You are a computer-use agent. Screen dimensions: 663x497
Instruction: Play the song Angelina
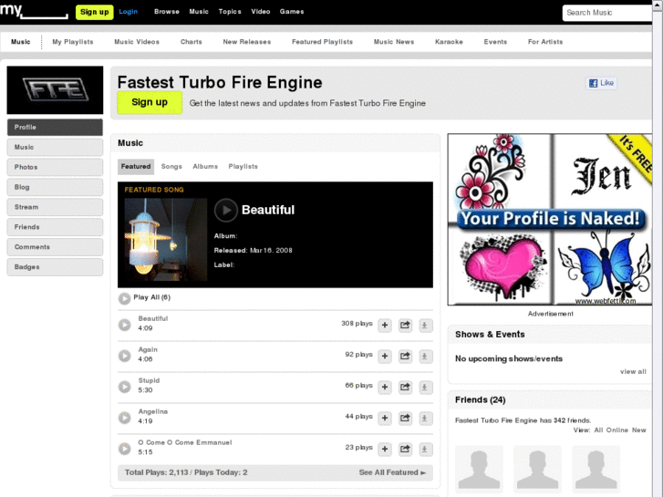(x=124, y=418)
